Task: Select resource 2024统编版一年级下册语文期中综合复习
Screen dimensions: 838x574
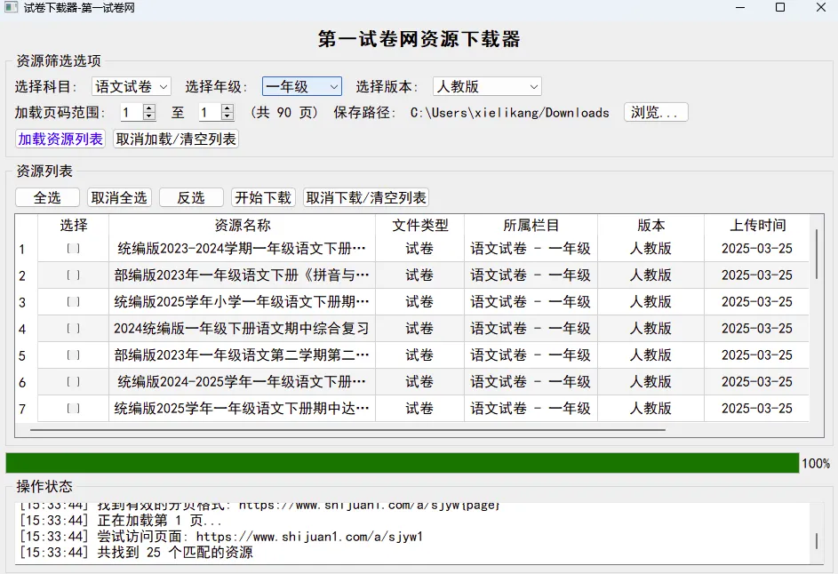Action: click(x=242, y=329)
